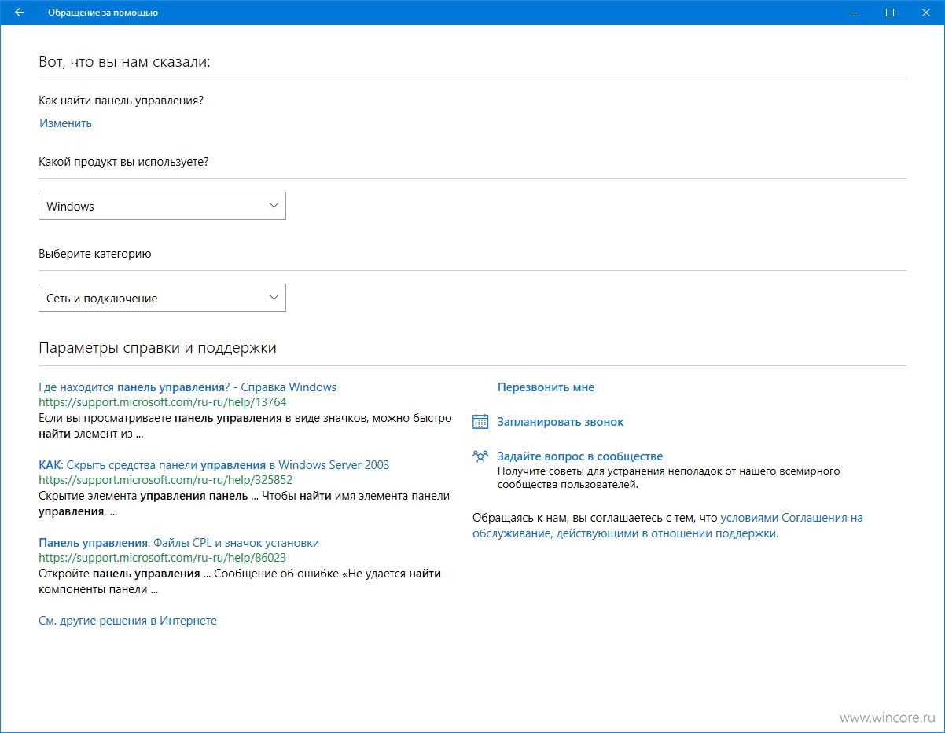Open КАК: Скрыть средства панели управления result

pos(214,465)
